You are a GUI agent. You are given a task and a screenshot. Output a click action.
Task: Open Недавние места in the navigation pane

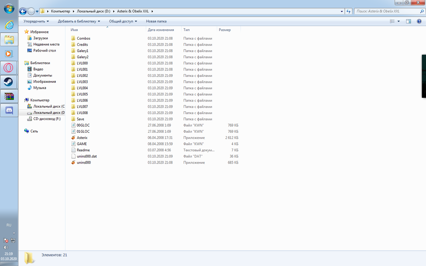pyautogui.click(x=46, y=44)
